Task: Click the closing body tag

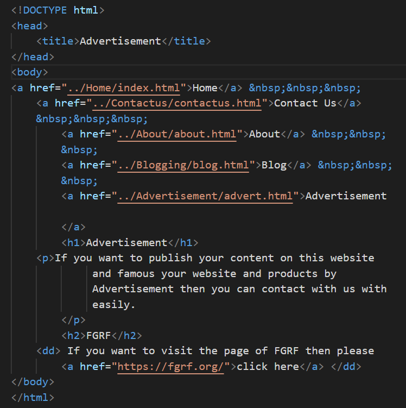Action: [33, 382]
